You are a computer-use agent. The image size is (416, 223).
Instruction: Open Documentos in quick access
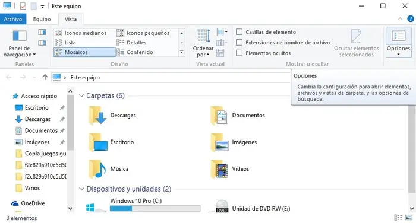point(41,130)
